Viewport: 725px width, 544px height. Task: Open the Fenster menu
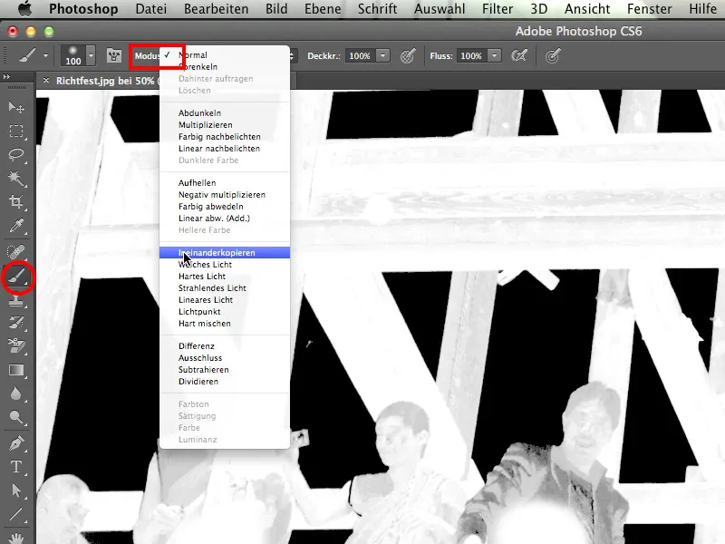pos(649,9)
